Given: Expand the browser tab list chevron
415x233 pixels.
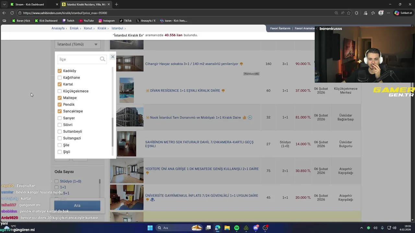Looking at the screenshot, I should tap(4, 4).
